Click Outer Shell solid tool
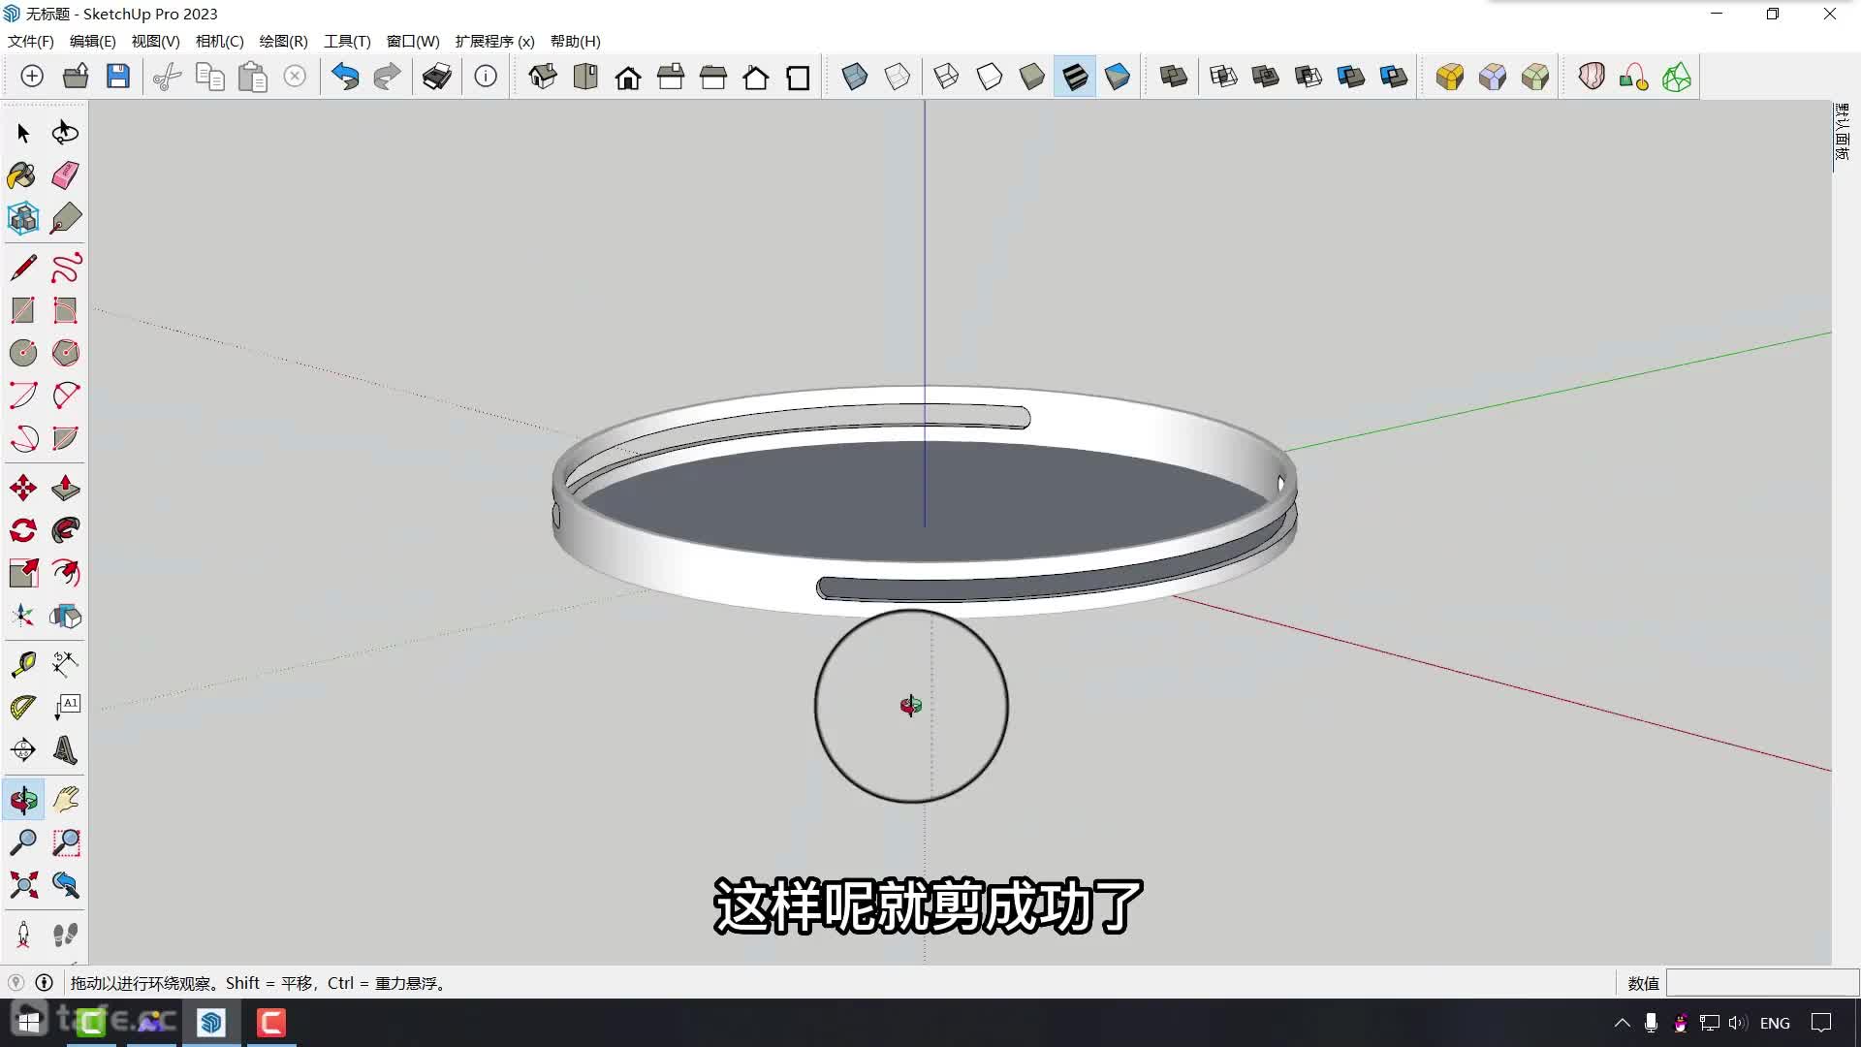Viewport: 1861px width, 1047px height. pos(1174,77)
